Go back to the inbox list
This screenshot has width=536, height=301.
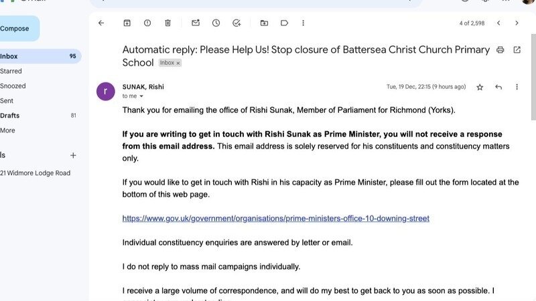(x=101, y=23)
